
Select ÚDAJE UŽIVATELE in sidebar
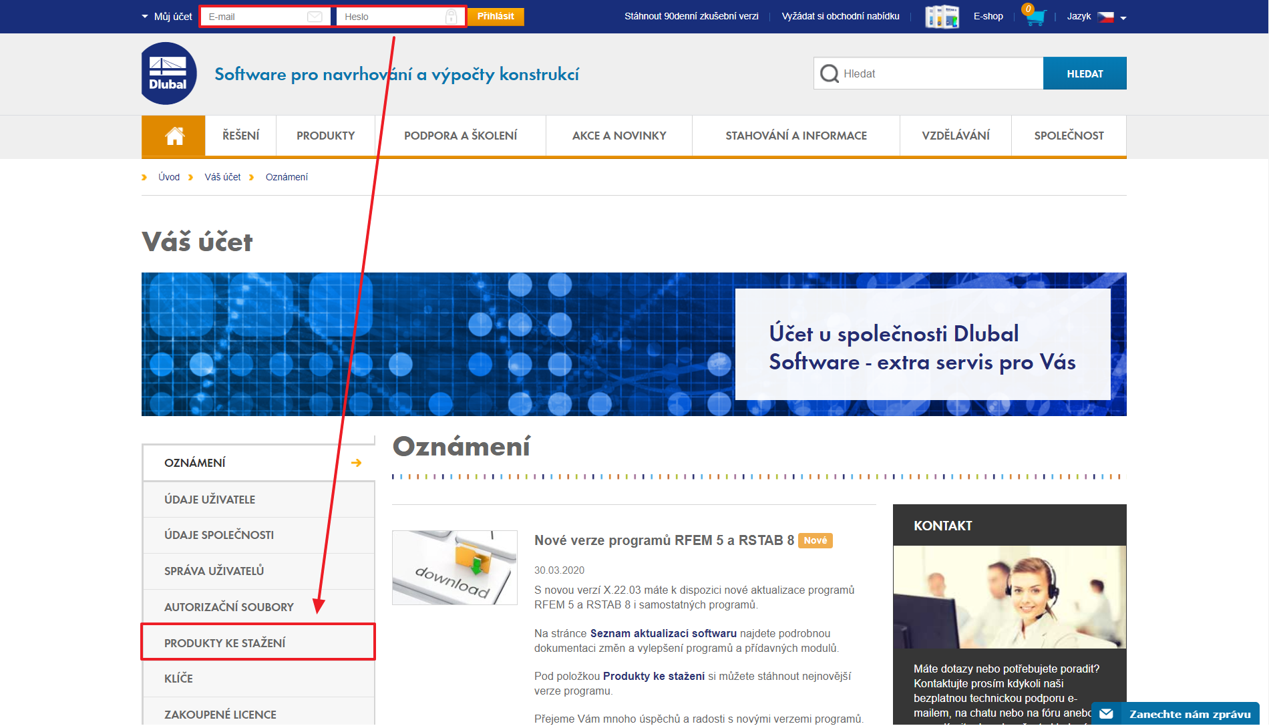coord(258,500)
